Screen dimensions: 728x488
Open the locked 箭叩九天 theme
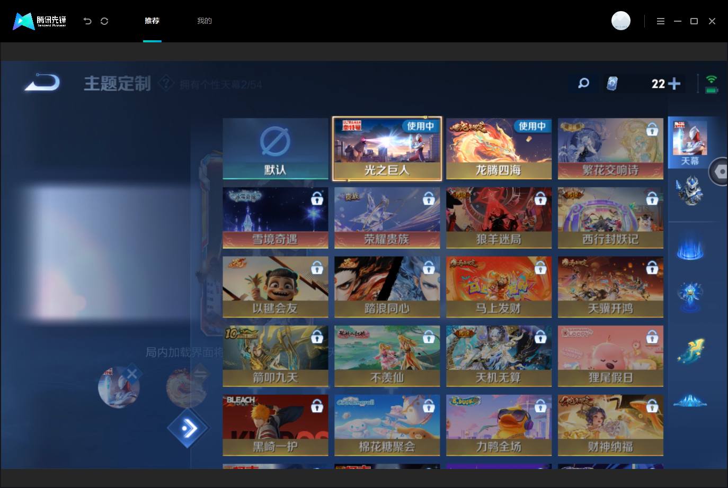(276, 356)
